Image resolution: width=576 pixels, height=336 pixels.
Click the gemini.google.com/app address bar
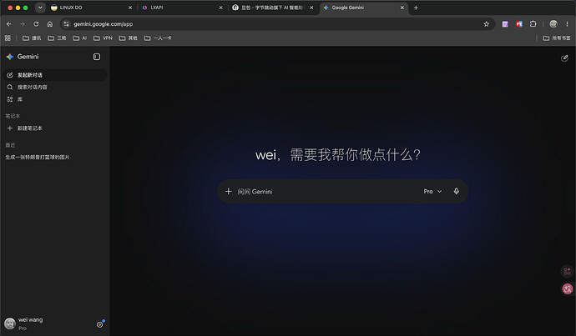point(275,24)
